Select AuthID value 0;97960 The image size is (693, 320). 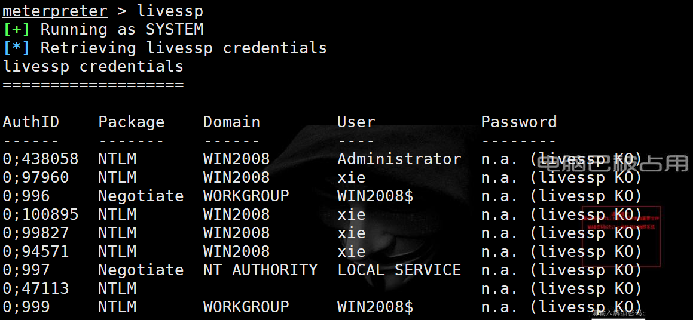36,177
